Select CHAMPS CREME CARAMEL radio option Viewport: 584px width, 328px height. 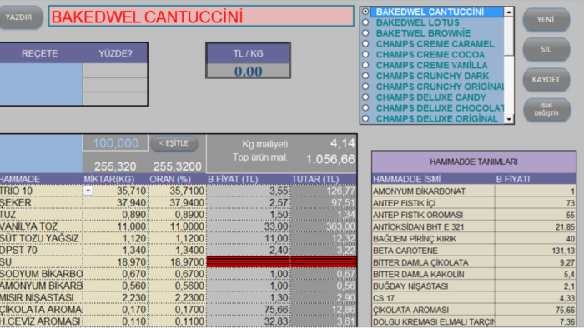(x=365, y=44)
